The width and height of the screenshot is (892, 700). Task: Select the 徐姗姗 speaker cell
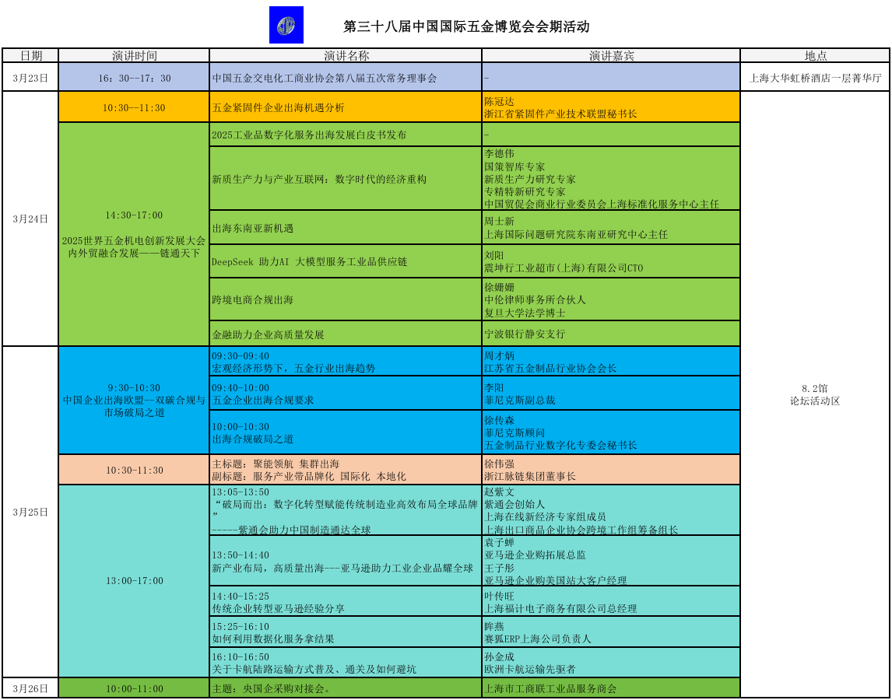pyautogui.click(x=611, y=299)
